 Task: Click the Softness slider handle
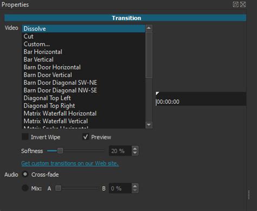click(60, 151)
